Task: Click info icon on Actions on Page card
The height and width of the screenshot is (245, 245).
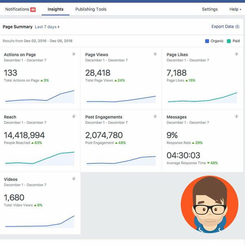Action: click(x=74, y=54)
